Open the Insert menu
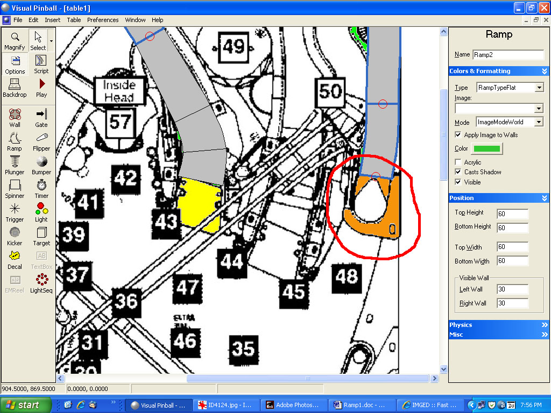Image resolution: width=551 pixels, height=413 pixels. (52, 20)
